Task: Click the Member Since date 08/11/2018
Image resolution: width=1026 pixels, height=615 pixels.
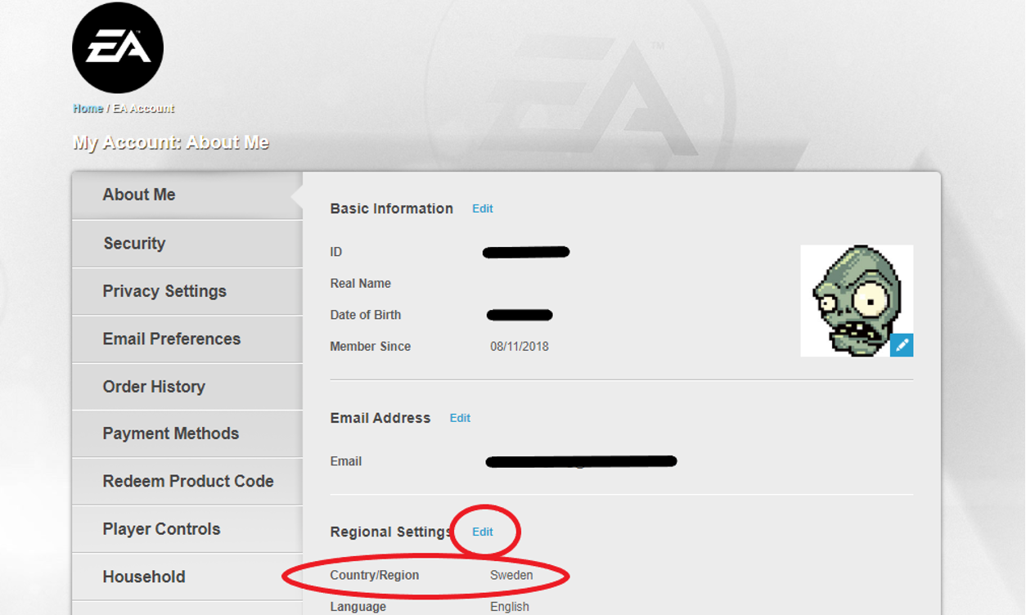Action: click(520, 347)
